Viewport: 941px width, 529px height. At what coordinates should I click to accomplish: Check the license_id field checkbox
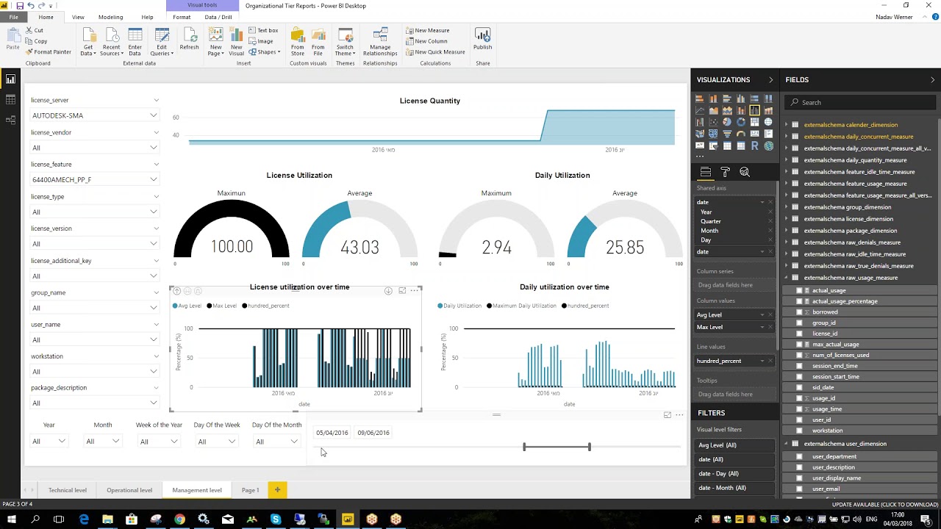(799, 334)
